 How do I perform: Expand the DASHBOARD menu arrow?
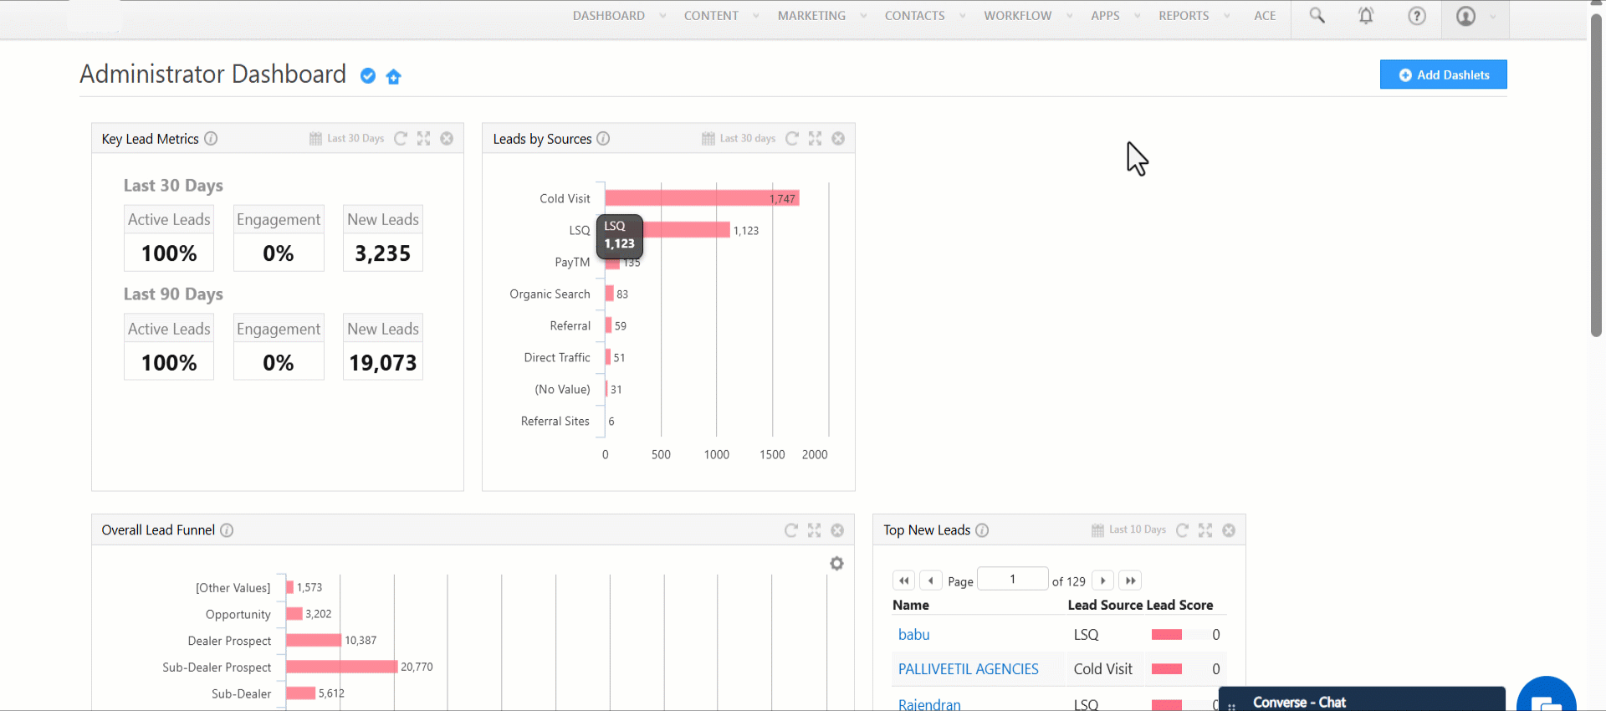(662, 16)
